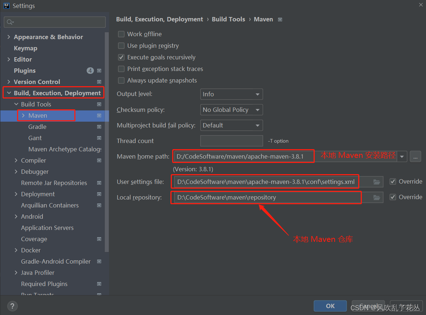The height and width of the screenshot is (315, 426).
Task: Uncheck Execute goals recursively
Action: [121, 58]
